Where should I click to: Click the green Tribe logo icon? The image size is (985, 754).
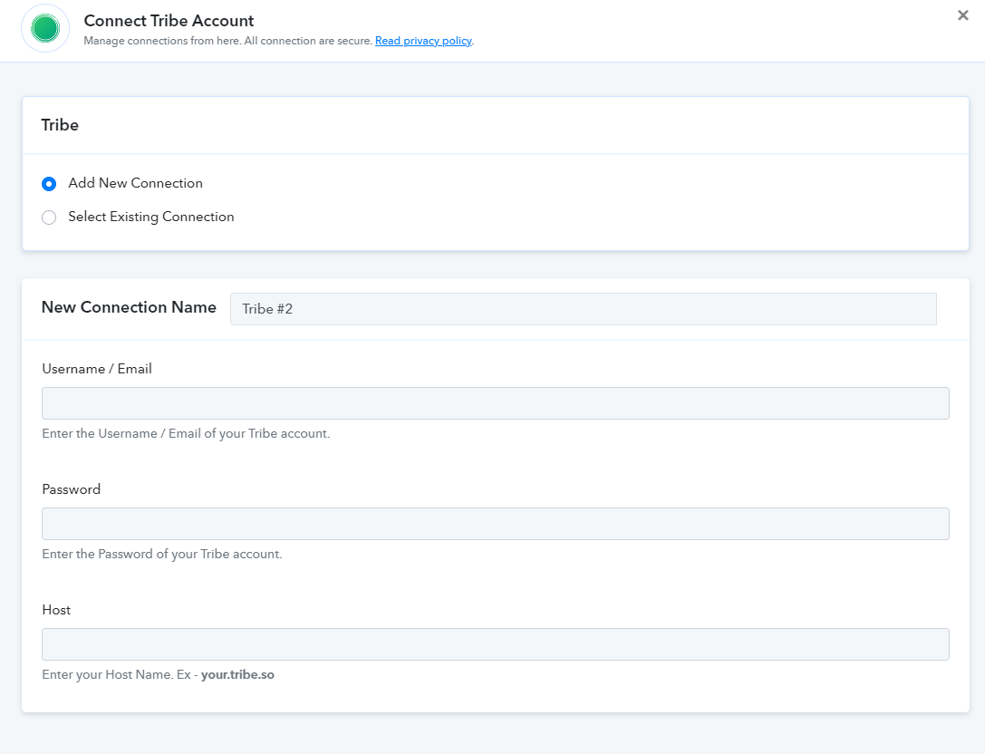click(45, 29)
